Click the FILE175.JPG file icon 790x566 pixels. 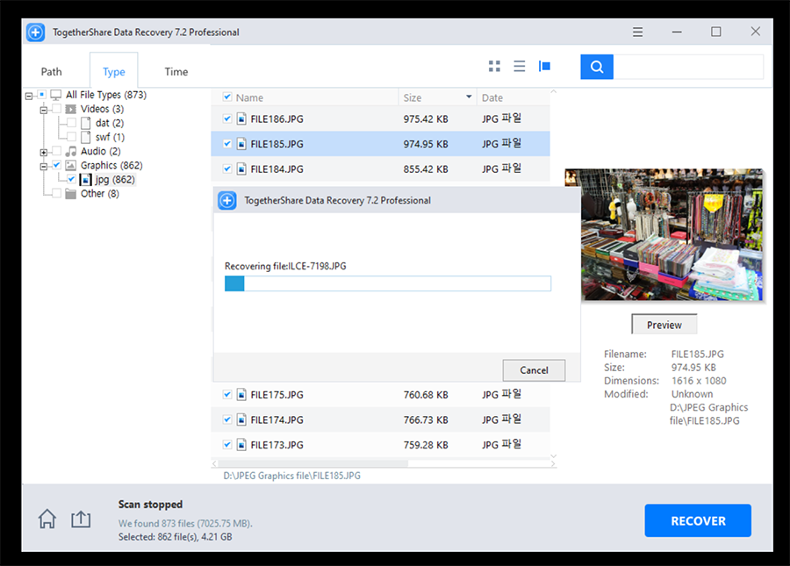[x=241, y=394]
